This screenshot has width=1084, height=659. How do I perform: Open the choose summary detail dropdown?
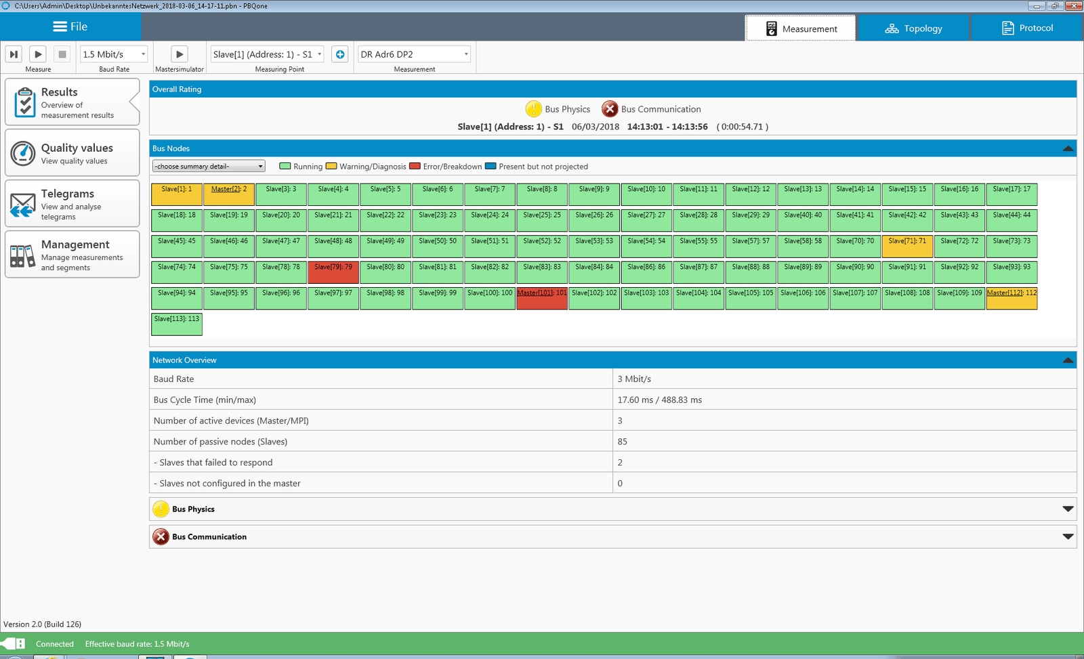point(209,167)
